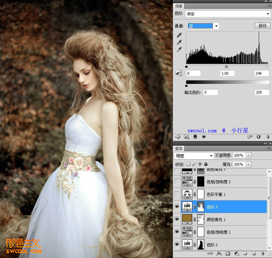
Task: Hide the 颜色填充 1 layer
Action: pos(177,219)
